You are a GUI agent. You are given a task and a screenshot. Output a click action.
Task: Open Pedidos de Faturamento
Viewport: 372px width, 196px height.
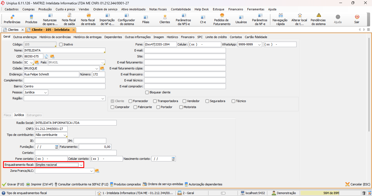(222, 19)
